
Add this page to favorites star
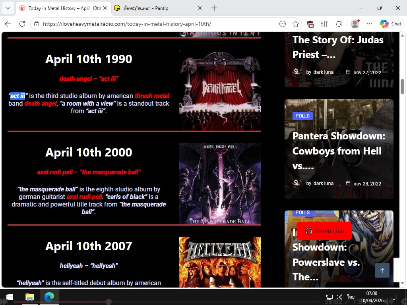(x=295, y=24)
